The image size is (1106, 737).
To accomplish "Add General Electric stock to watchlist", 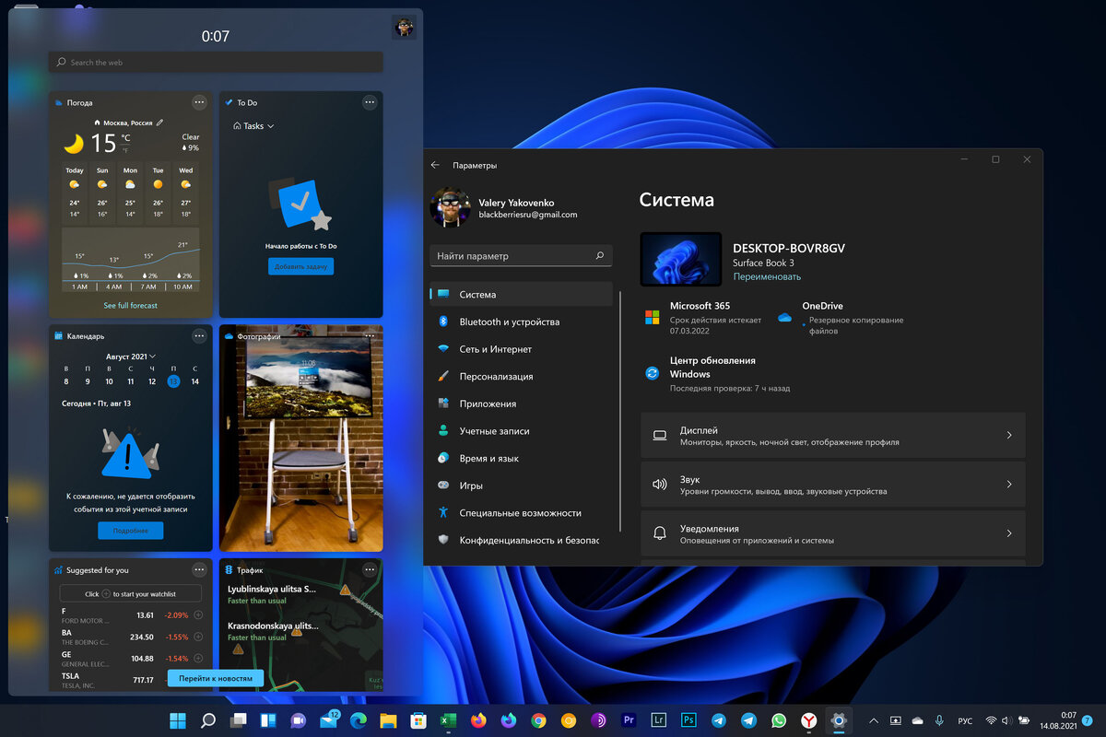I will coord(198,659).
